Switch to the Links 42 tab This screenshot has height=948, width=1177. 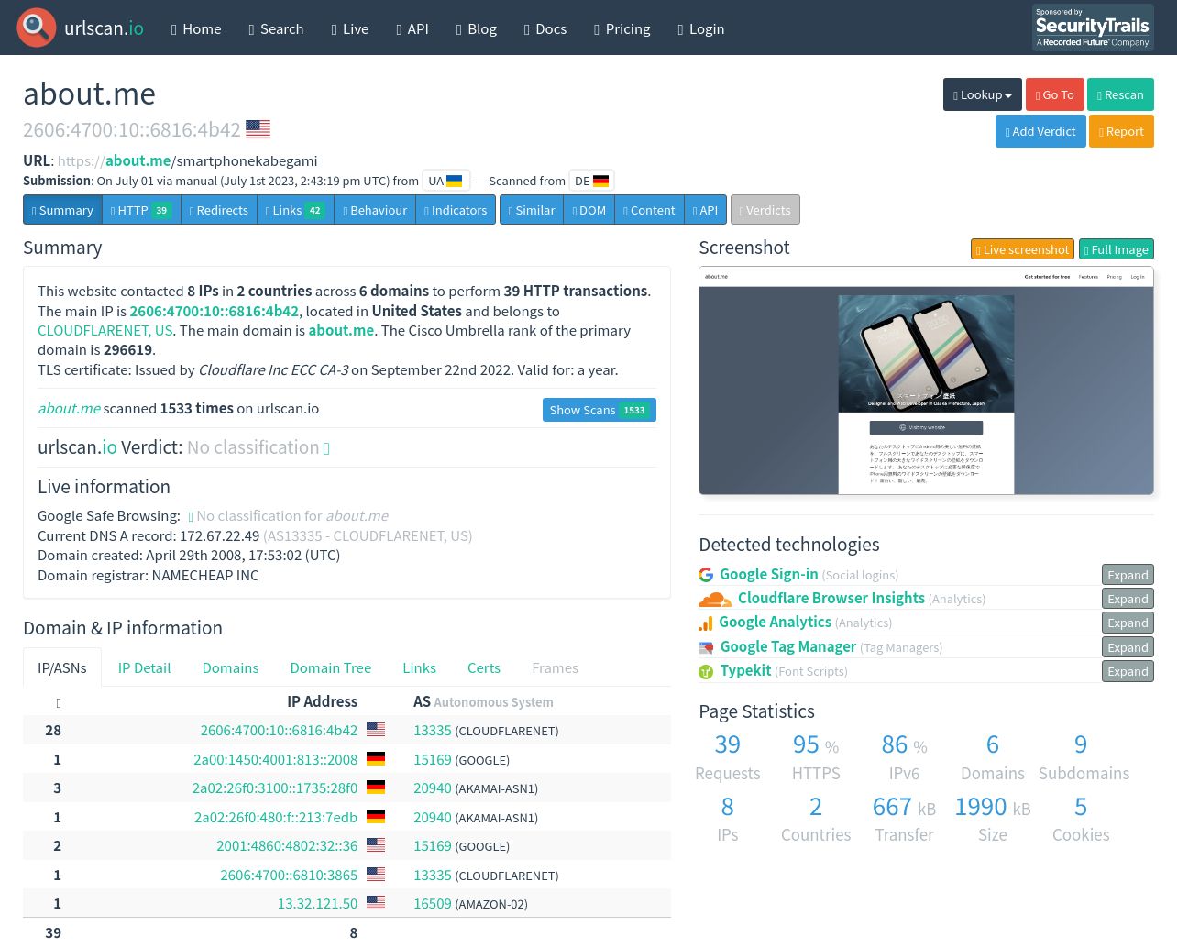(x=295, y=210)
